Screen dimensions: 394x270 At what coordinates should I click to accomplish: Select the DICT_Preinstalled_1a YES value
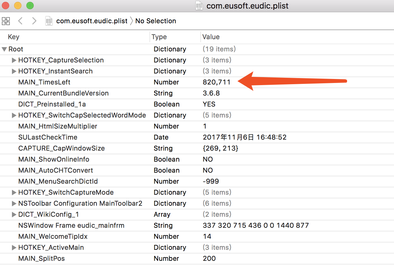coord(209,104)
